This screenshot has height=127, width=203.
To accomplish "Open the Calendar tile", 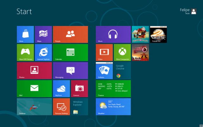I will tap(70, 52).
